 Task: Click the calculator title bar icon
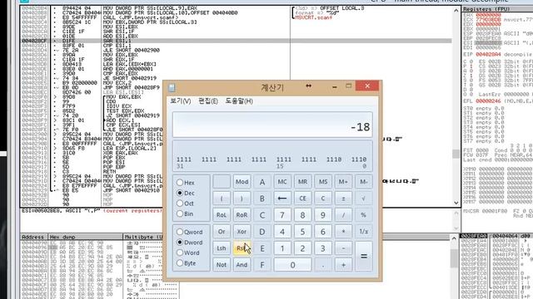tap(172, 87)
